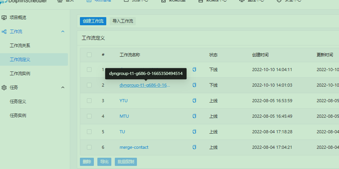Click creation time 2022-10-10 14:04:11
This screenshot has width=339, height=169.
pos(272,70)
